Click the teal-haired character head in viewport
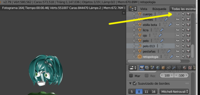Image resolution: width=200 pixels, height=95 pixels. point(45,70)
